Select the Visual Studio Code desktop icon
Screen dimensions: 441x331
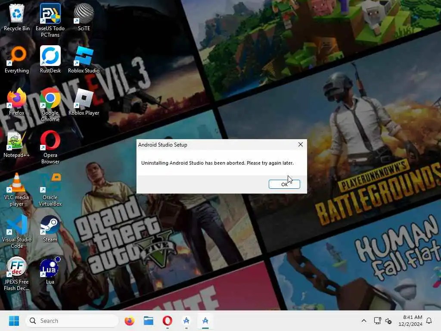(x=17, y=231)
